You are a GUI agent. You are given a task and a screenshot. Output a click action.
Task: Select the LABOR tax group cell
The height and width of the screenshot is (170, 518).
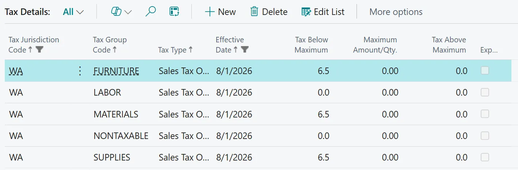click(x=107, y=93)
